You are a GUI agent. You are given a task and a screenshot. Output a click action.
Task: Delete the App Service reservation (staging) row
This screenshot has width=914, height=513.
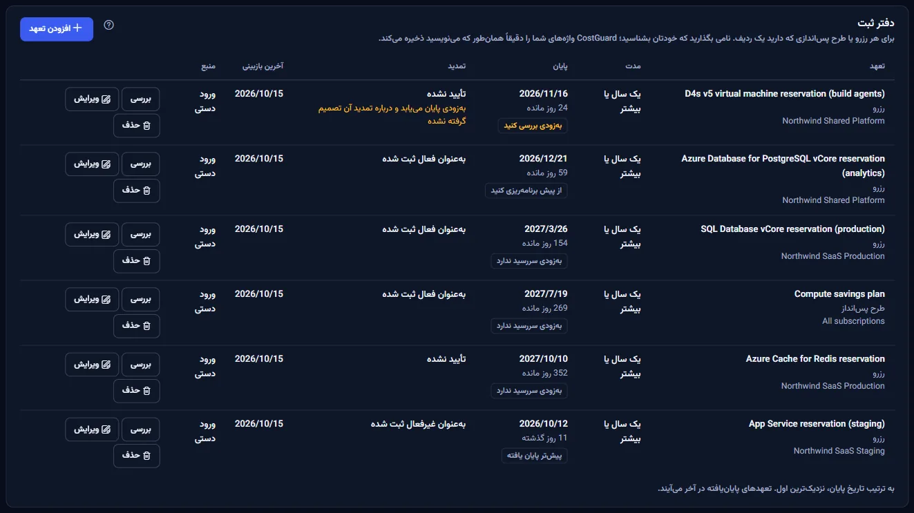(x=136, y=456)
